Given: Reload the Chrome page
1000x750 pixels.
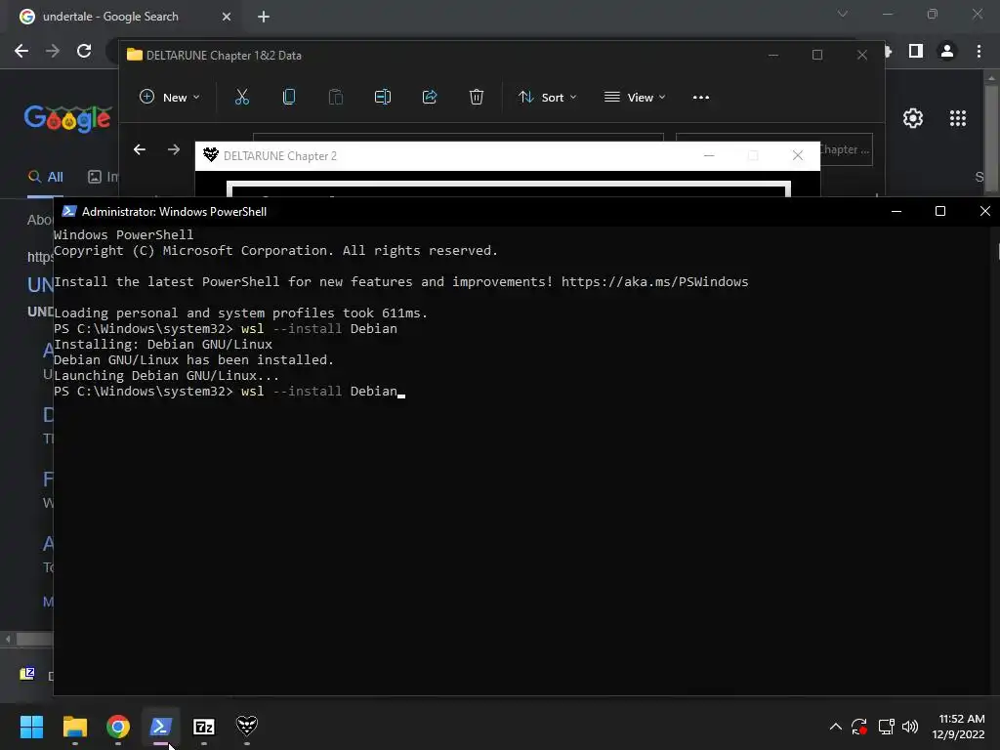Looking at the screenshot, I should [84, 51].
